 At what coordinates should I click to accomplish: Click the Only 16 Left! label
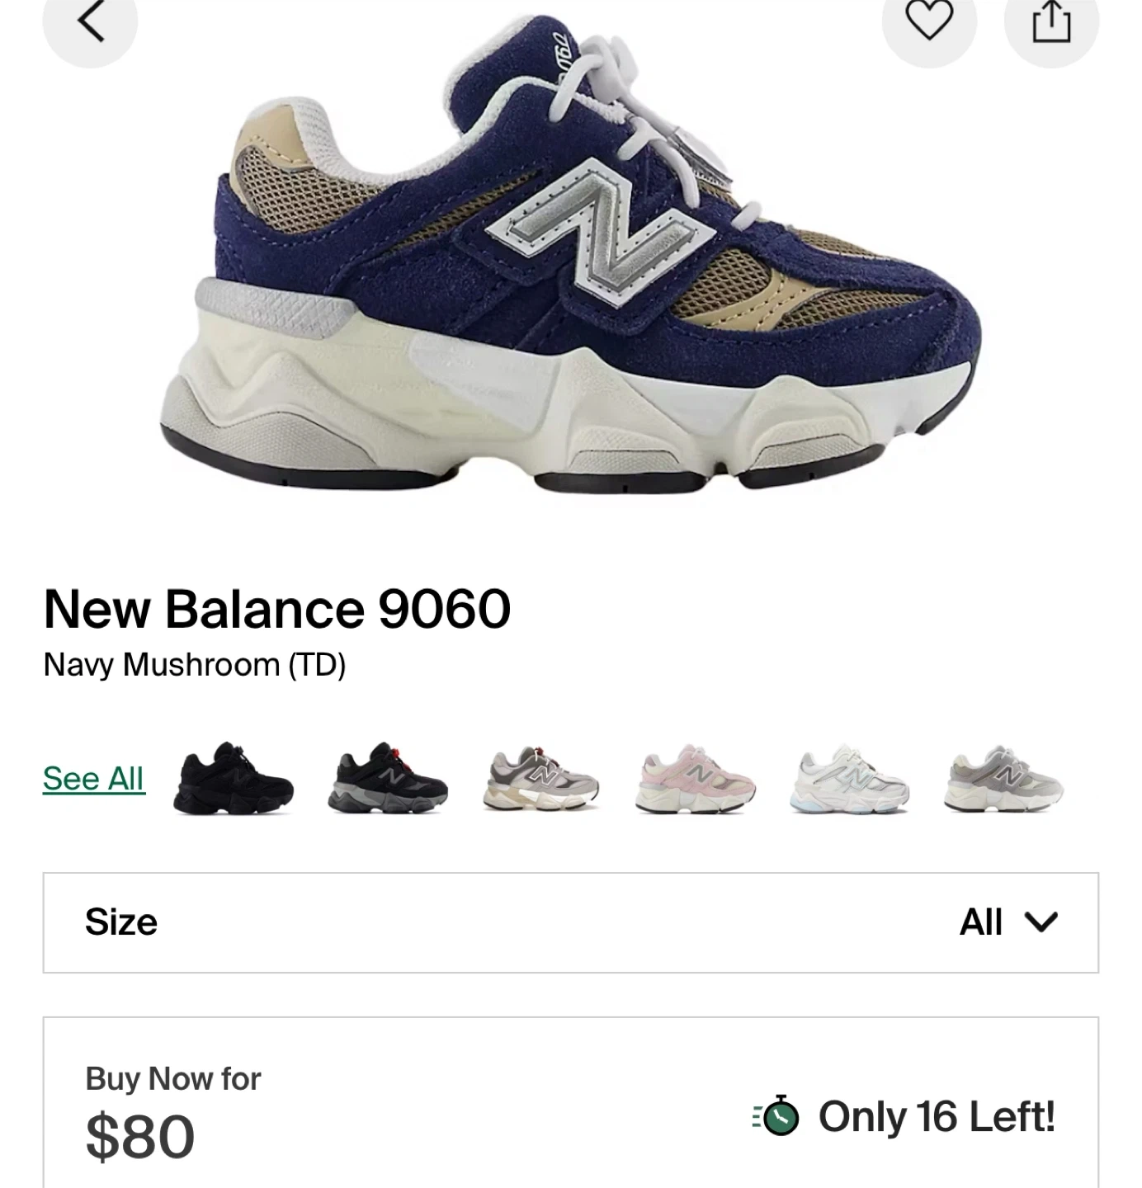click(x=937, y=1116)
